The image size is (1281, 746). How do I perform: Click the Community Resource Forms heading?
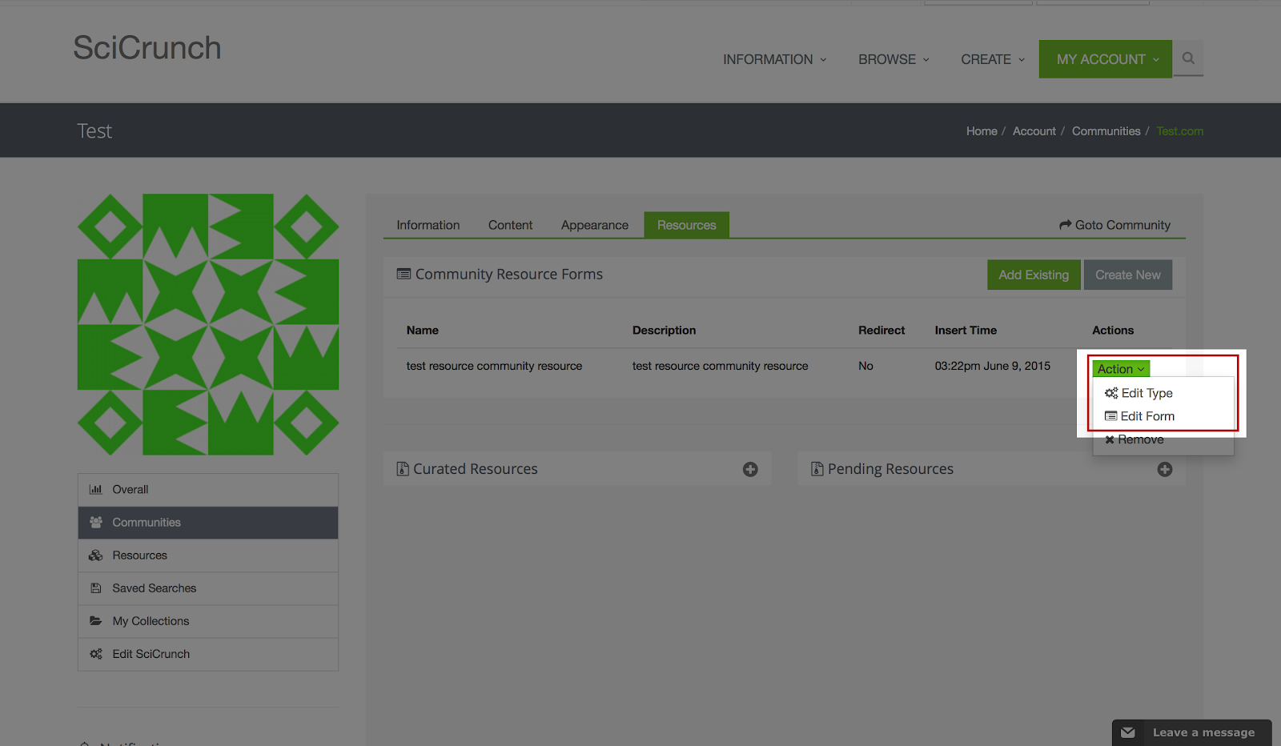click(x=509, y=275)
